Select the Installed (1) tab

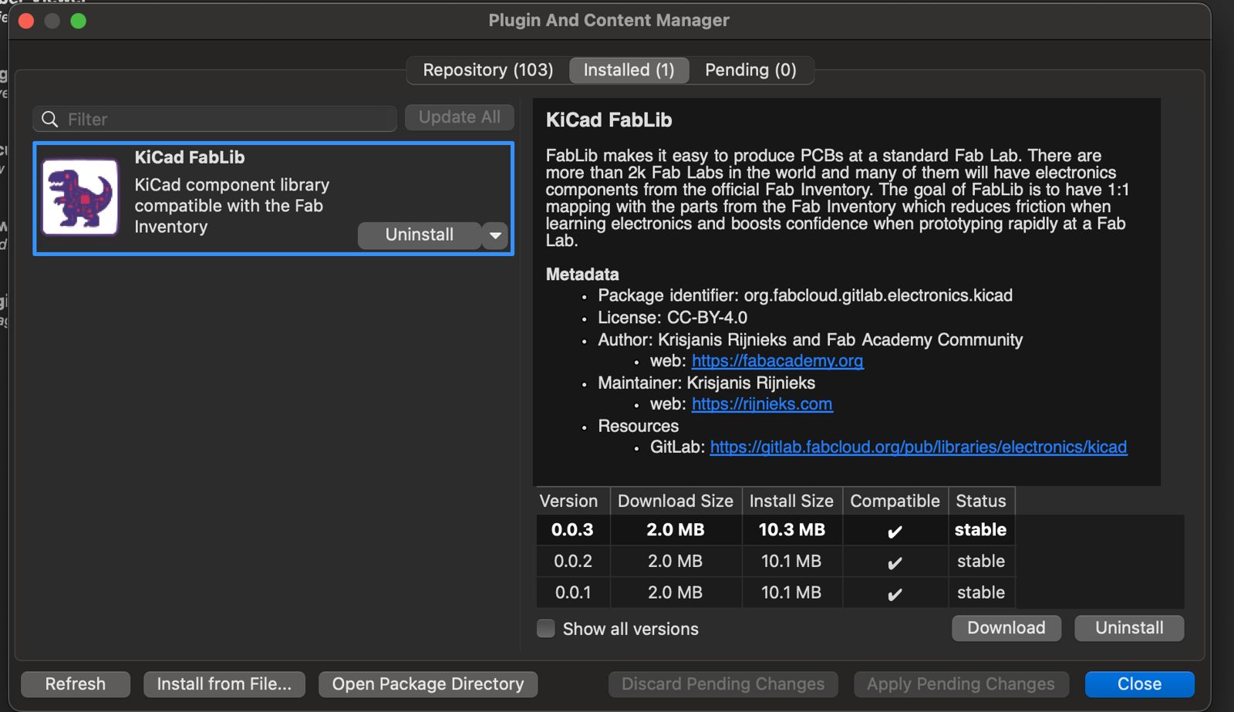[629, 70]
